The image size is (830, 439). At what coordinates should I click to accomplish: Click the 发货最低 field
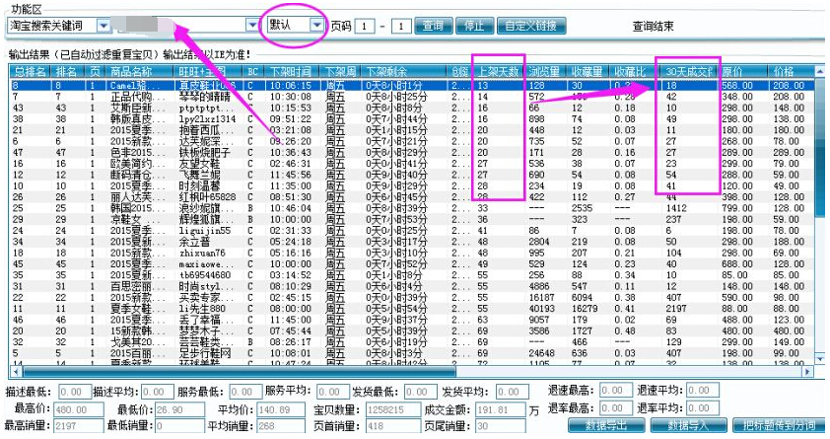pos(420,392)
